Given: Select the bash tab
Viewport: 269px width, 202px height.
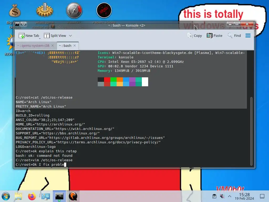Looking at the screenshot, I should pos(65,46).
